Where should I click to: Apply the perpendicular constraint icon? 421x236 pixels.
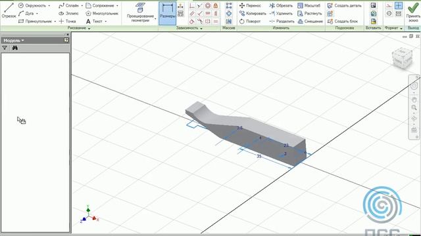200,13
